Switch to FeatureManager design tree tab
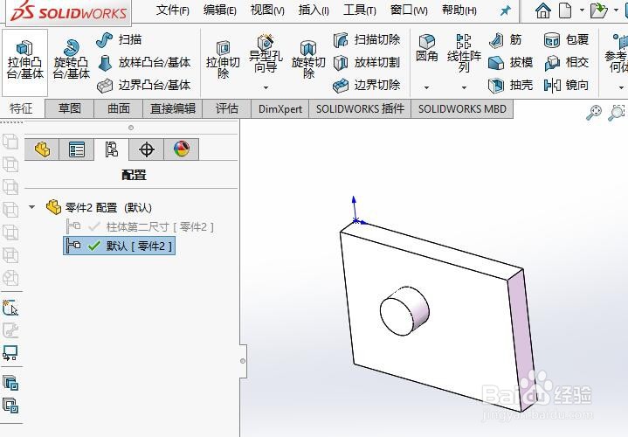This screenshot has width=628, height=437. (x=42, y=149)
